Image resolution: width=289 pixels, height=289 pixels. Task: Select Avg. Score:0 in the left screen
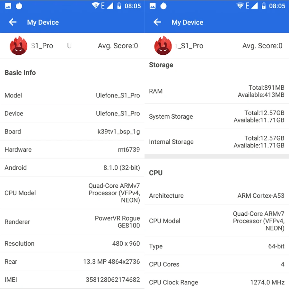[118, 46]
